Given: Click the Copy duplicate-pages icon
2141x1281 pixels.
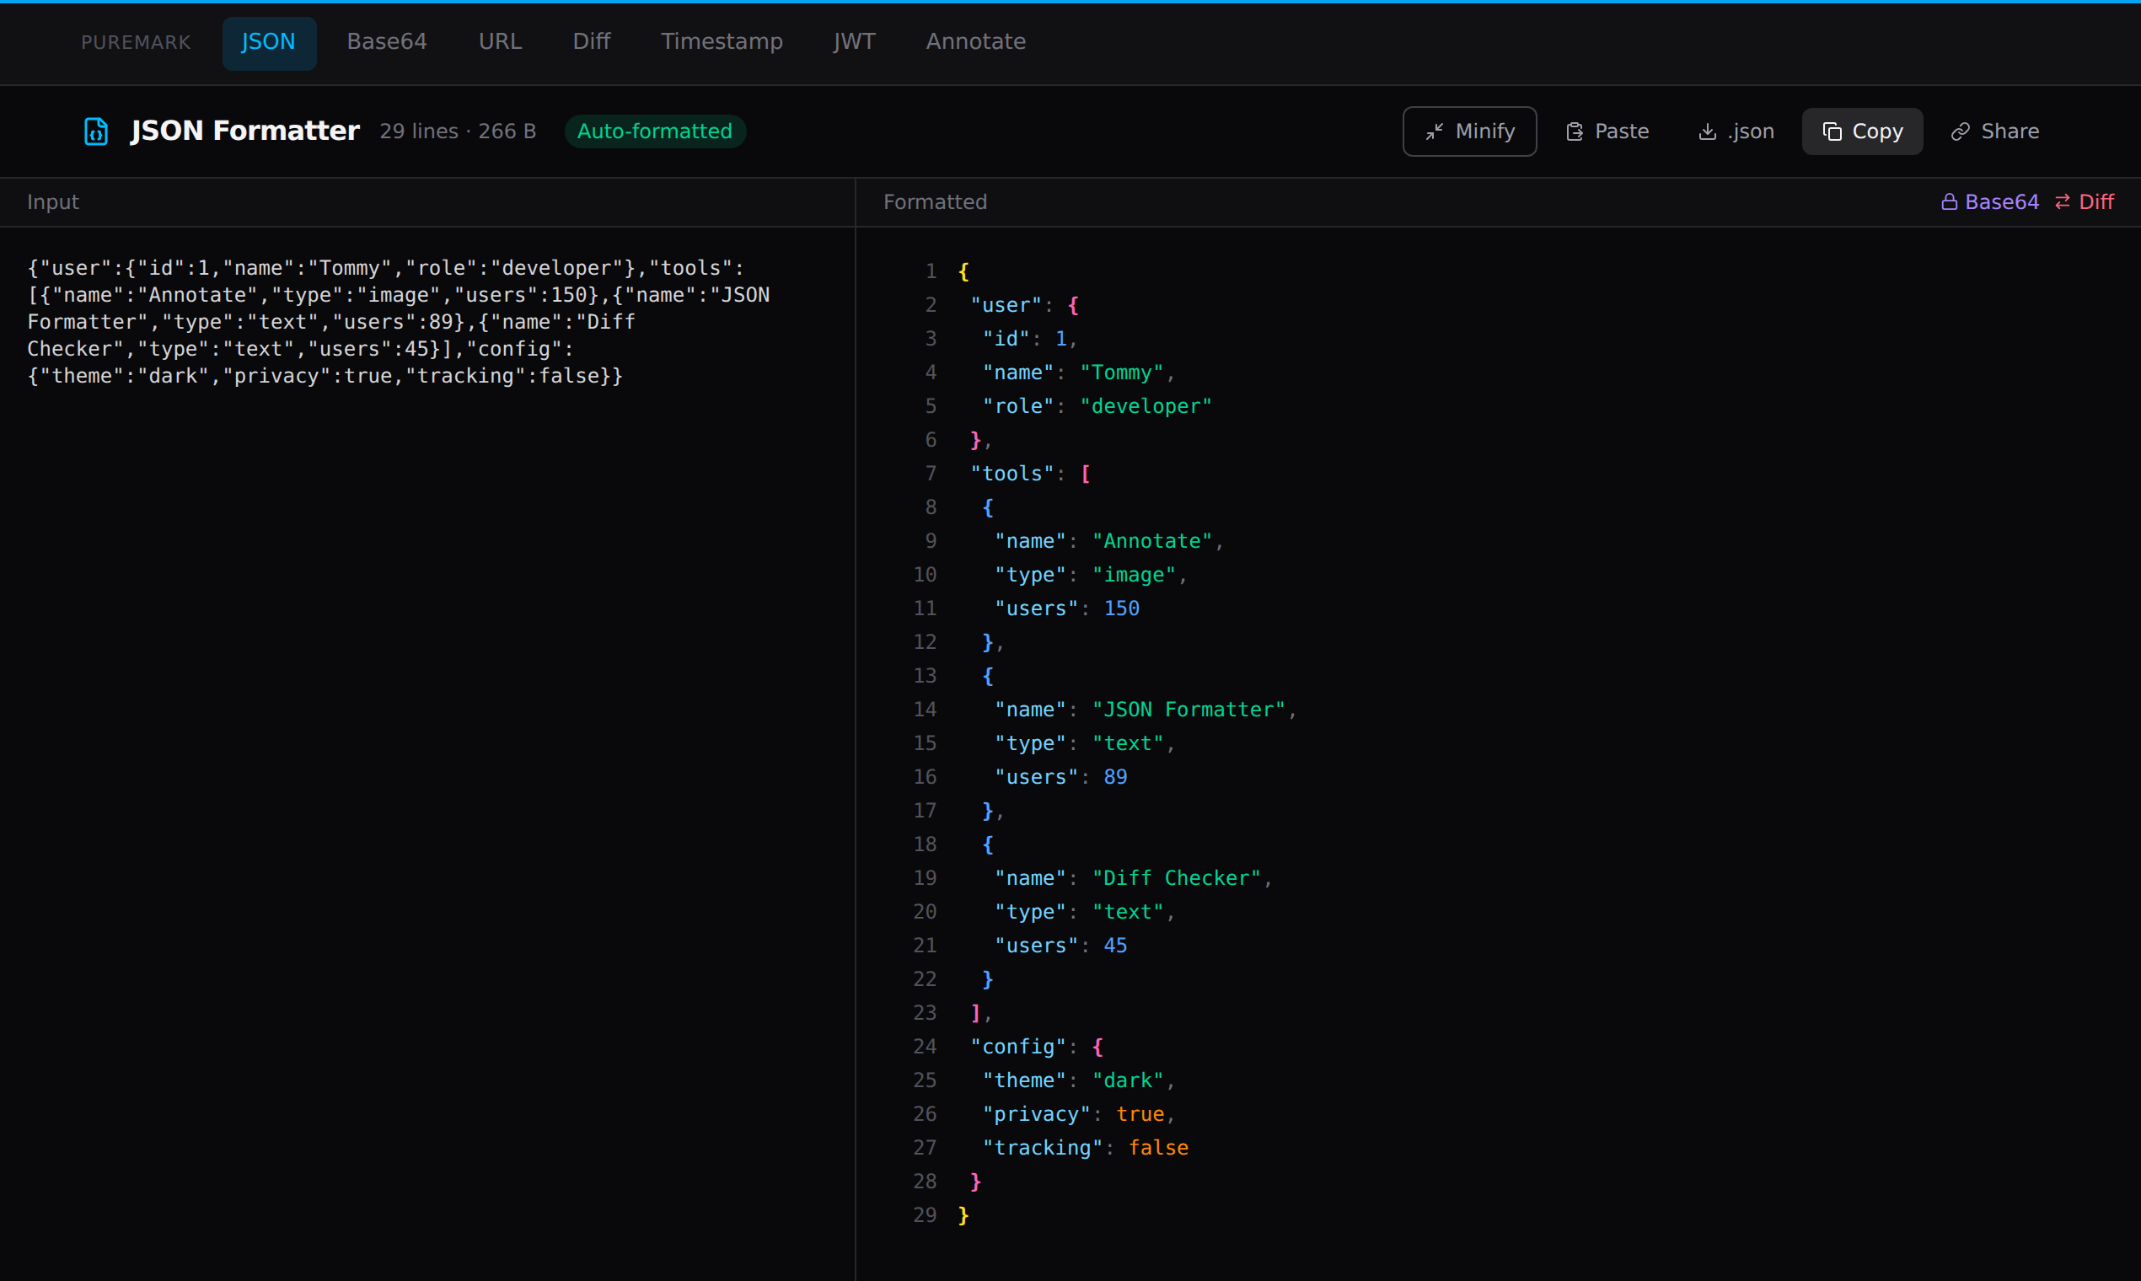Looking at the screenshot, I should pyautogui.click(x=1831, y=131).
